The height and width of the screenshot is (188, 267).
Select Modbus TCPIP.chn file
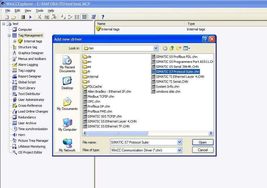98,96
